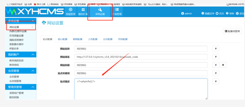Image resolution: width=245 pixels, height=107 pixels.
Task: Click 退出 to log out
Action: pos(240,13)
